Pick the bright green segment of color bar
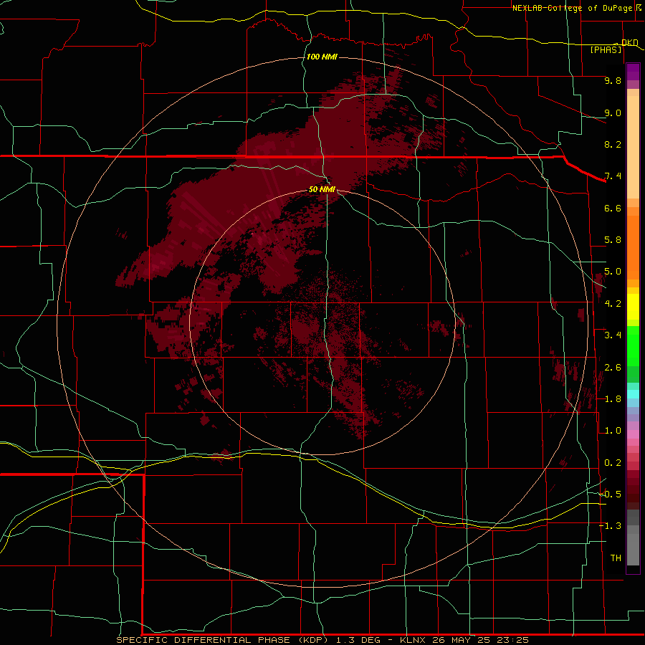 click(x=633, y=346)
